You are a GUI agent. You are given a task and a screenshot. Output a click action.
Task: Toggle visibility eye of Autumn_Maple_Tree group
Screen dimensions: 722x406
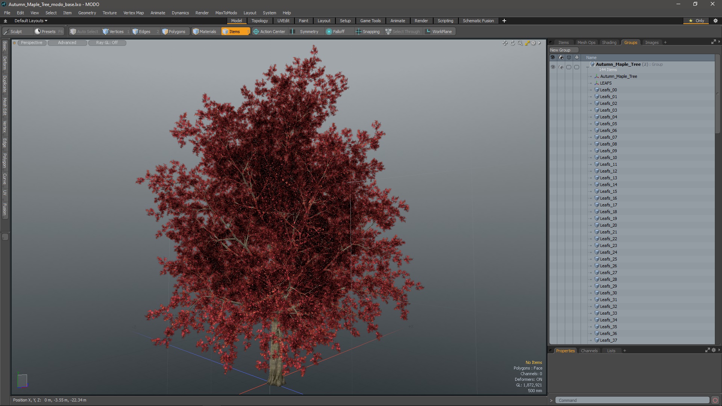pos(553,67)
